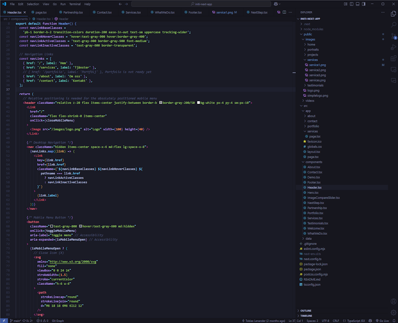Screen dimensions: 398x323
Task: Click the remote window status bar icon
Action: click(4, 321)
